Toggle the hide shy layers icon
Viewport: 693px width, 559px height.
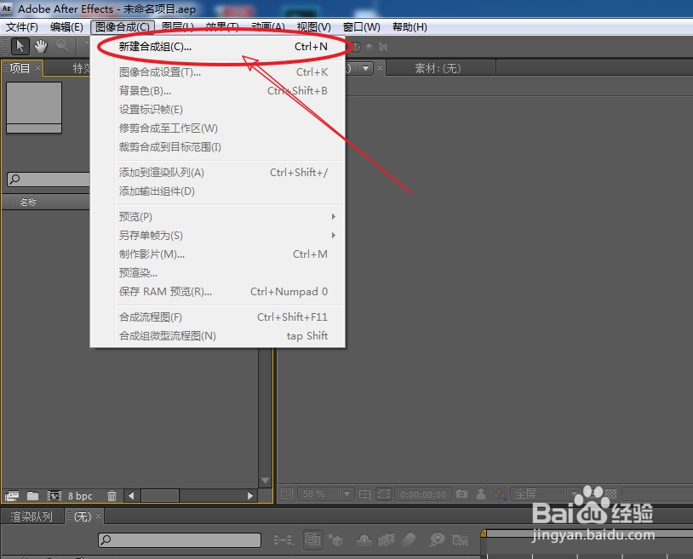[364, 539]
